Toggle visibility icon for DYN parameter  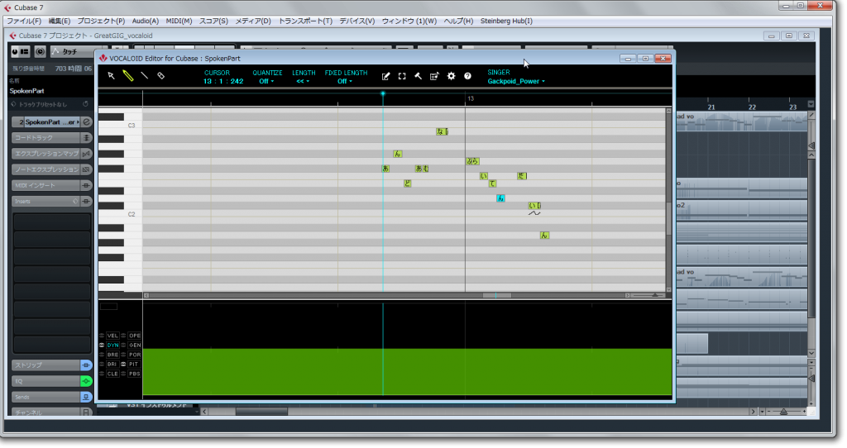(102, 345)
